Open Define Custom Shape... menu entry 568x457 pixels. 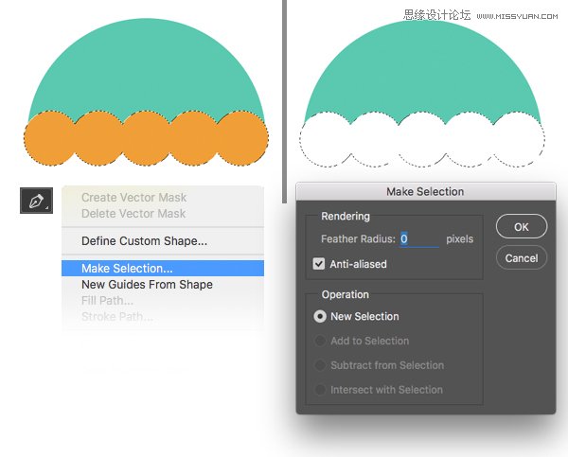144,241
